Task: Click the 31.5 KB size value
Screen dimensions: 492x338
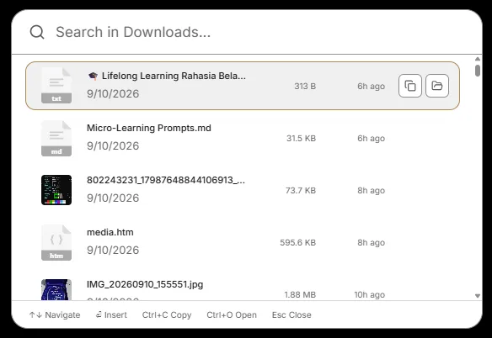Action: [x=301, y=138]
